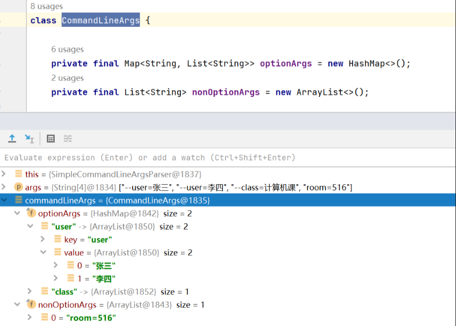Expand the this variable node

pos(5,174)
